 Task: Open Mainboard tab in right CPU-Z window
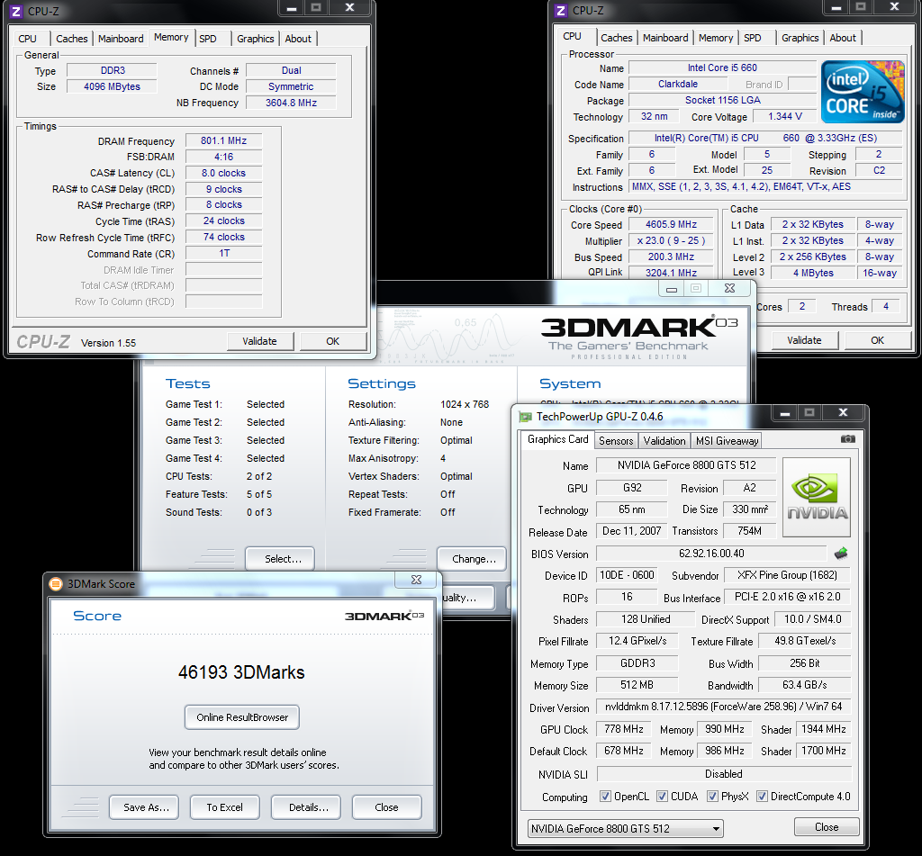pyautogui.click(x=665, y=38)
